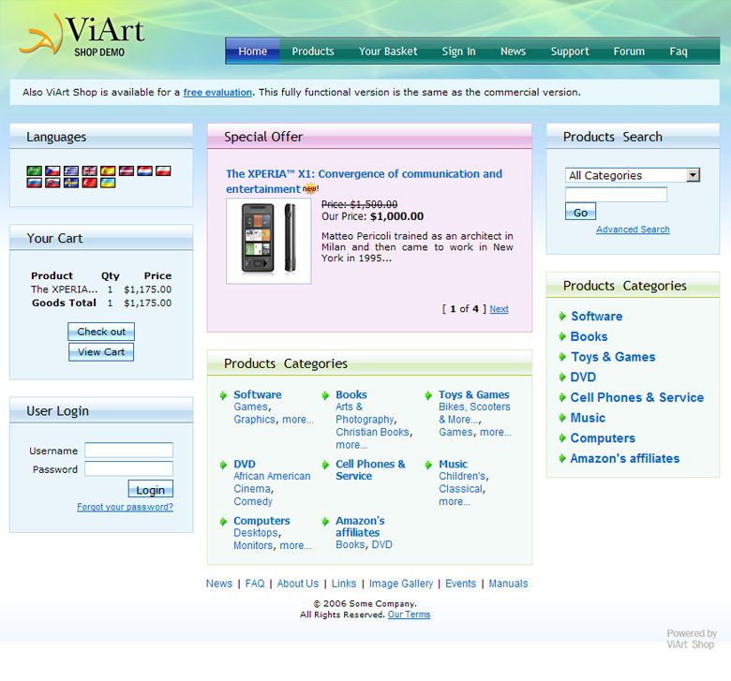The height and width of the screenshot is (681, 731).
Task: Open Cell Phones & Service in right sidebar
Action: click(x=637, y=397)
